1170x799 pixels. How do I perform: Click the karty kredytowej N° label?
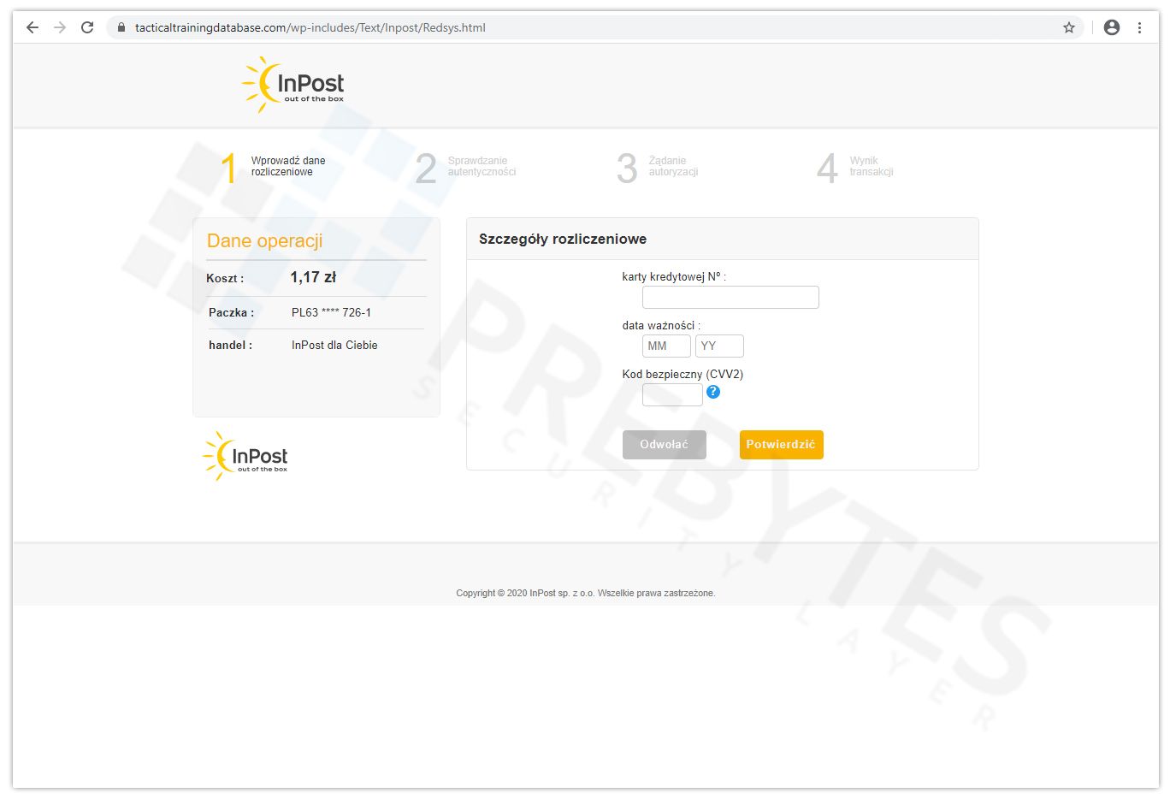(x=674, y=276)
